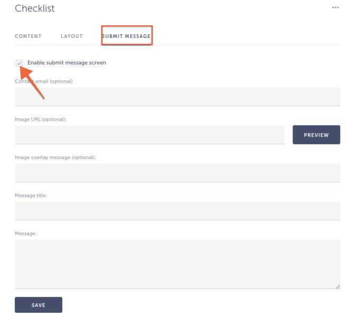
Task: Open the three-dots options menu
Action: (x=336, y=7)
